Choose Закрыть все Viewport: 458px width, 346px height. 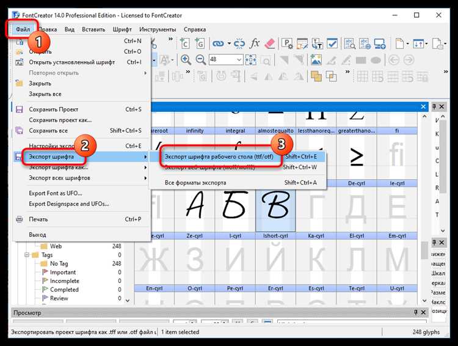point(81,94)
